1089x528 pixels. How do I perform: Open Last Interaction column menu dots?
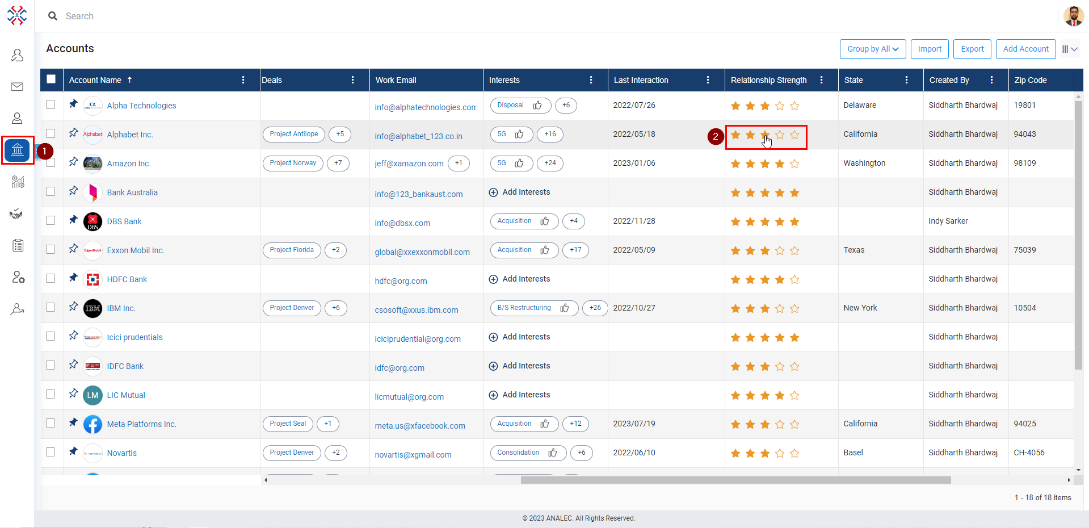coord(708,80)
